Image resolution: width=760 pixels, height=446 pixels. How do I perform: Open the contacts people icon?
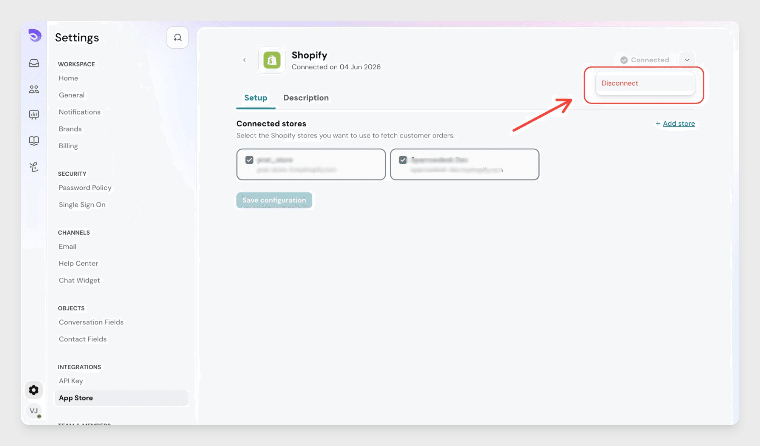[34, 89]
